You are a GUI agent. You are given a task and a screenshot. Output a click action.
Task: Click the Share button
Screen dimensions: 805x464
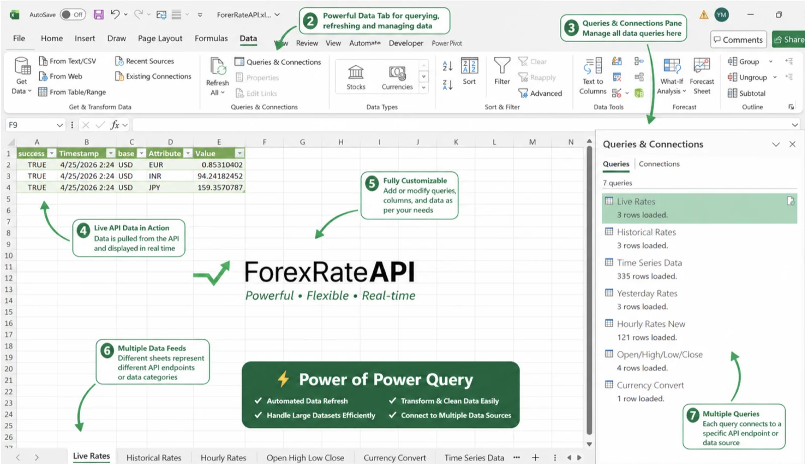tap(789, 40)
